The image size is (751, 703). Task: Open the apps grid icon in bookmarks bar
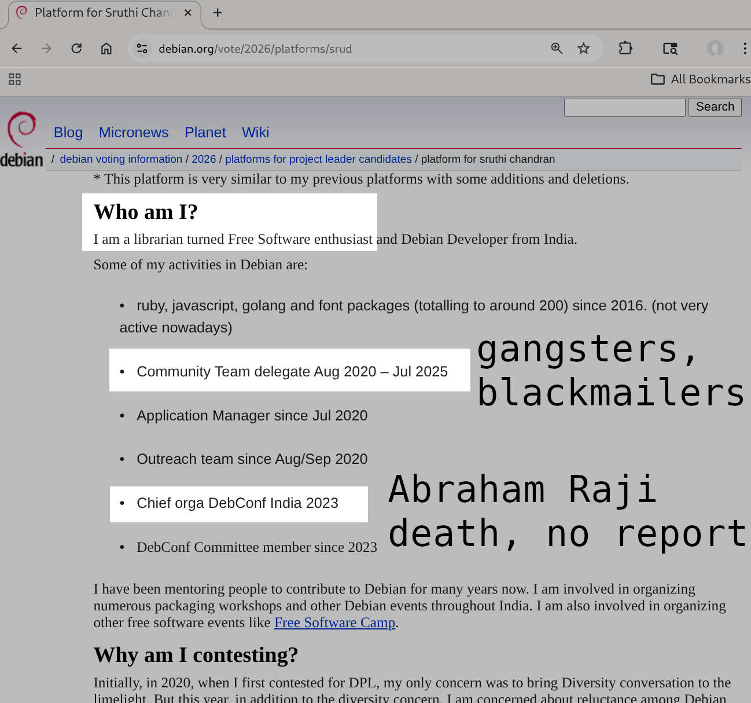(x=15, y=79)
